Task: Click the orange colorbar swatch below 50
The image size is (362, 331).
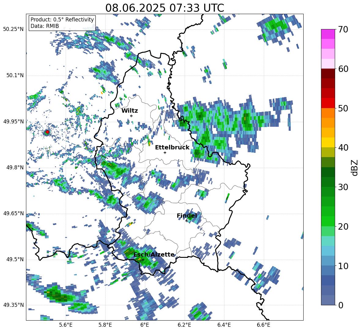Action: 328,113
